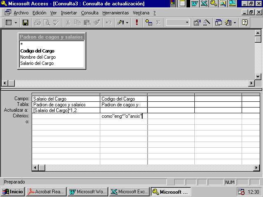Click the Undo arrow icon

point(108,23)
